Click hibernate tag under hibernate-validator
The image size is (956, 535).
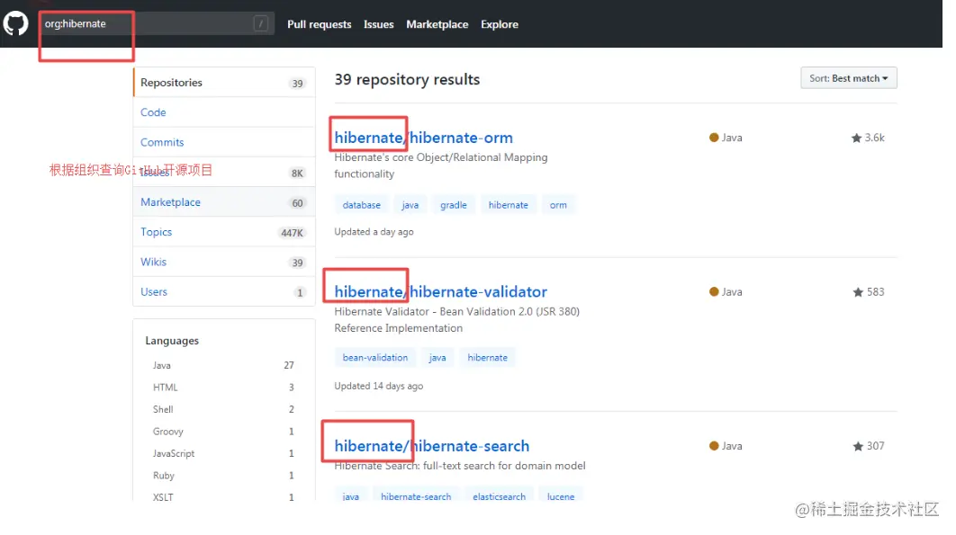click(487, 357)
